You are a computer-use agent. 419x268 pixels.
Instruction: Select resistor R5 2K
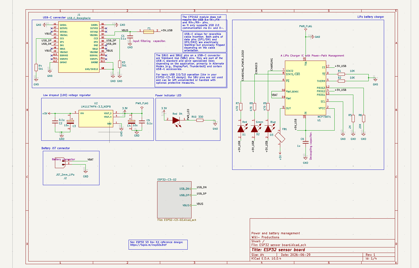353,118
